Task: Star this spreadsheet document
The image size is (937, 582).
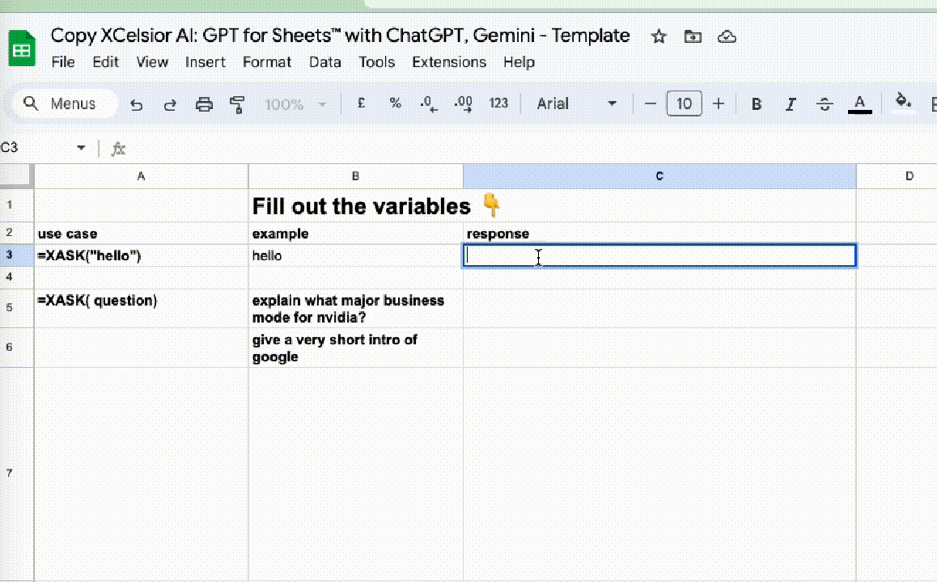Action: click(659, 36)
